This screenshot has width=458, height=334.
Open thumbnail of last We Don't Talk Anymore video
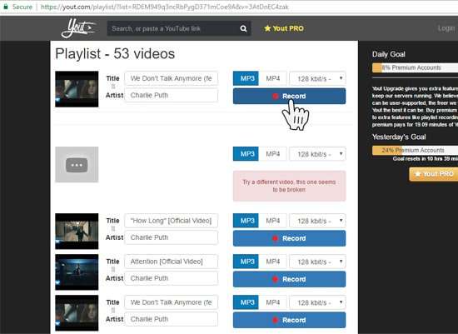[x=77, y=313]
